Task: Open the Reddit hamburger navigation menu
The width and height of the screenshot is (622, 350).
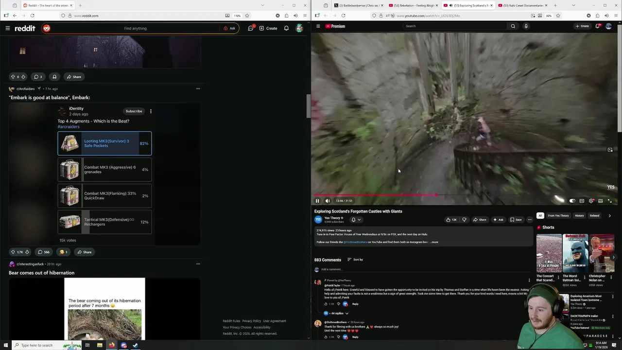Action: pyautogui.click(x=8, y=28)
